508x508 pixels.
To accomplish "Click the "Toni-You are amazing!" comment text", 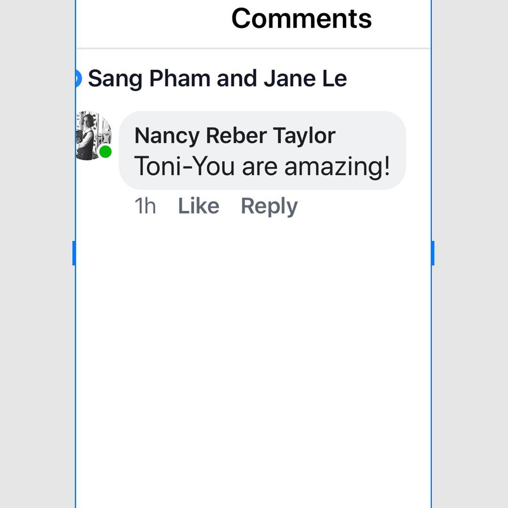I will click(x=262, y=166).
